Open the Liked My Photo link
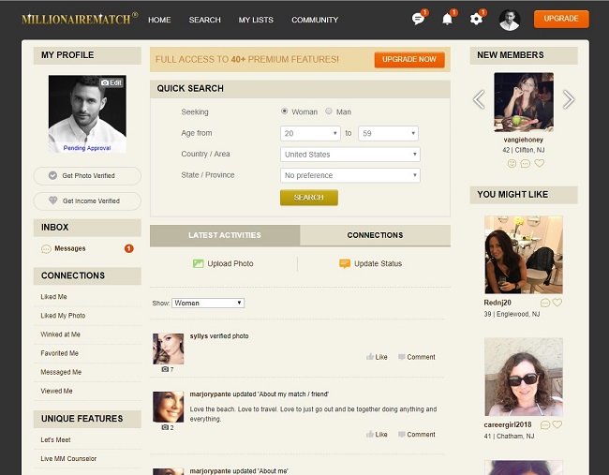Screen dimensions: 609x475 63,316
